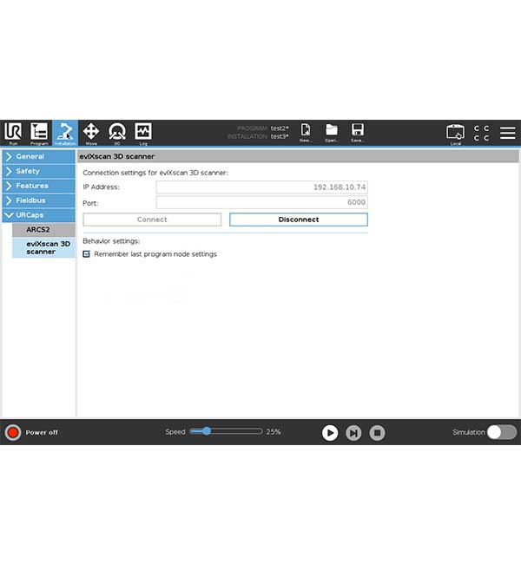521x564 pixels.
Task: Click the program name test2
Action: click(280, 128)
